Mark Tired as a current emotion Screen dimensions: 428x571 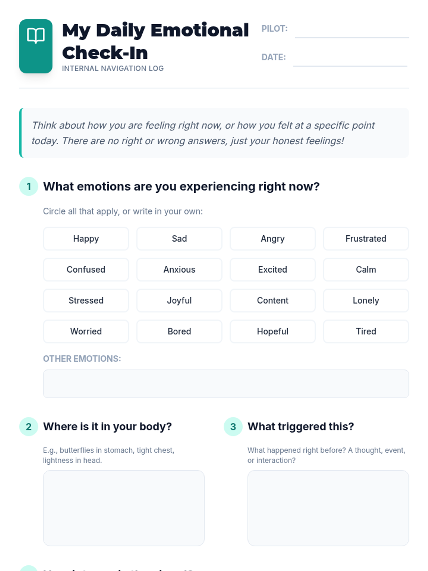[366, 332]
